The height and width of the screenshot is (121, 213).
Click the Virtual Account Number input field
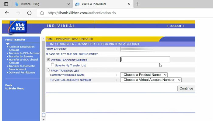145,60
